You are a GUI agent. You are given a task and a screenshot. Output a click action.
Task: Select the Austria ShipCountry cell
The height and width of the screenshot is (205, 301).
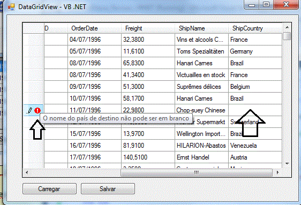[x=255, y=157]
